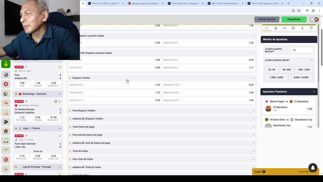Click the green user profile sidebar icon
323x182 pixels.
pos(6,64)
